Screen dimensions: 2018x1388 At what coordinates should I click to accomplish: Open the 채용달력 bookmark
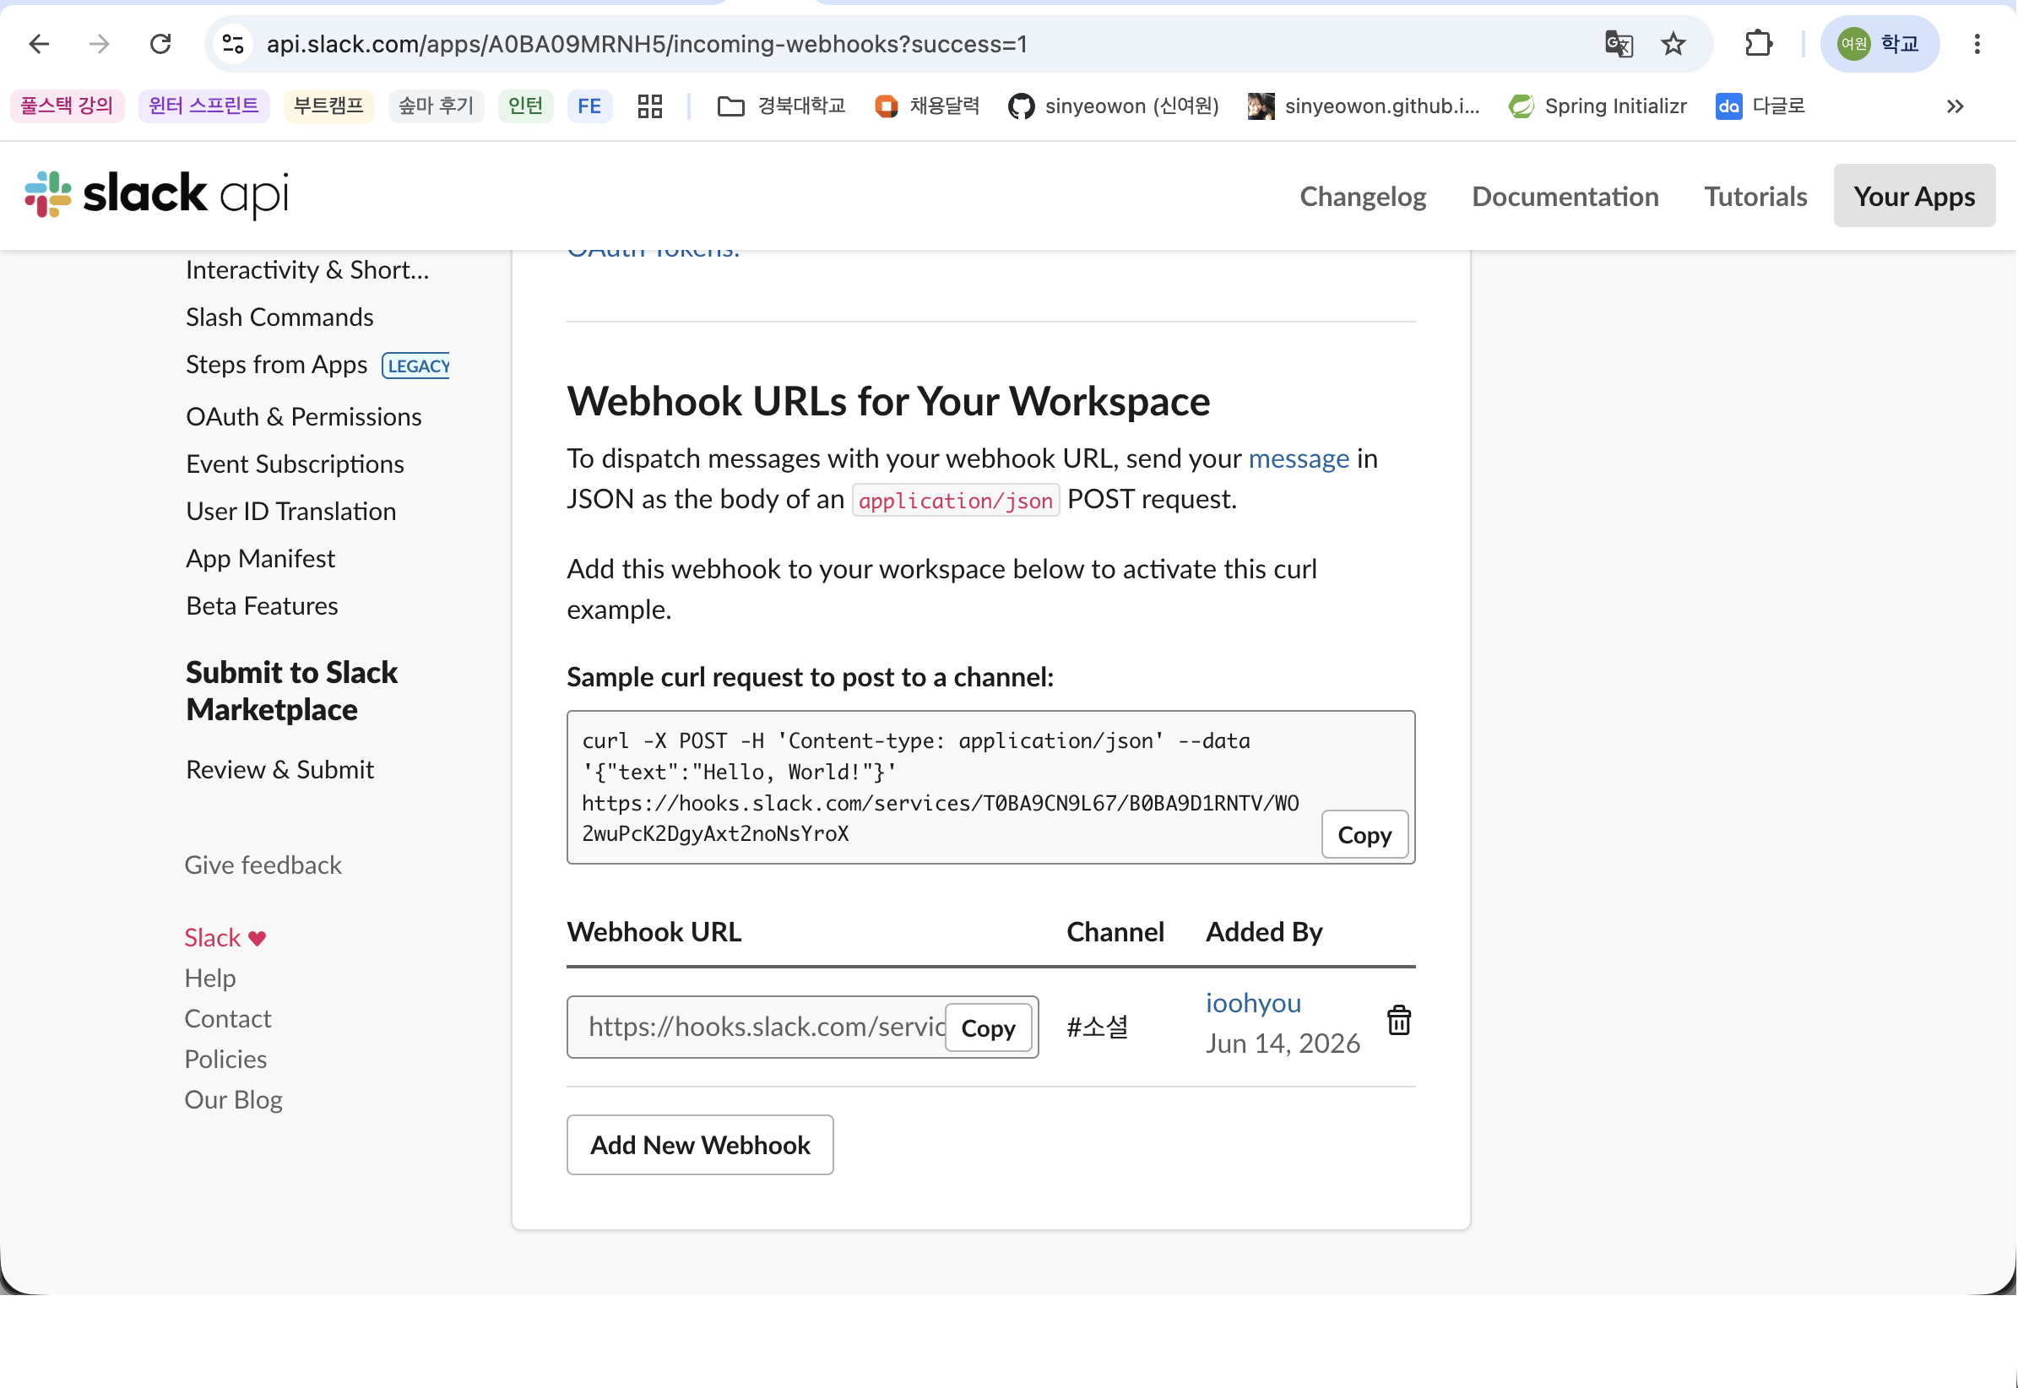pos(926,106)
